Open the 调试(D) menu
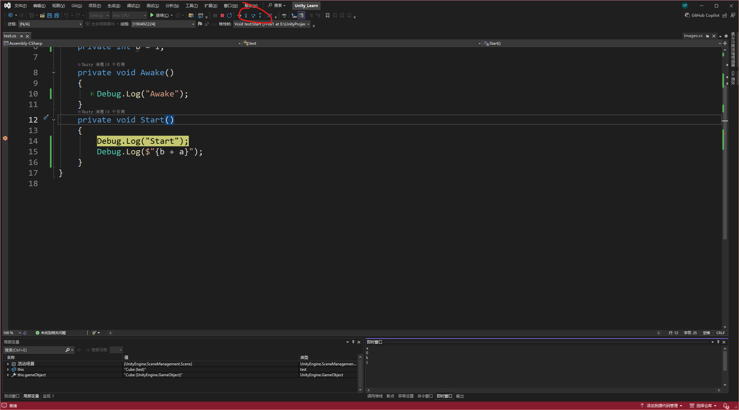 (x=133, y=6)
